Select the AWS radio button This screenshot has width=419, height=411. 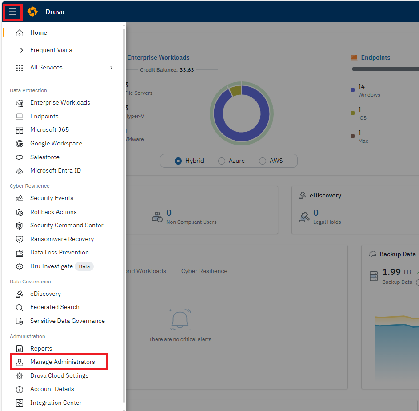[x=263, y=161]
